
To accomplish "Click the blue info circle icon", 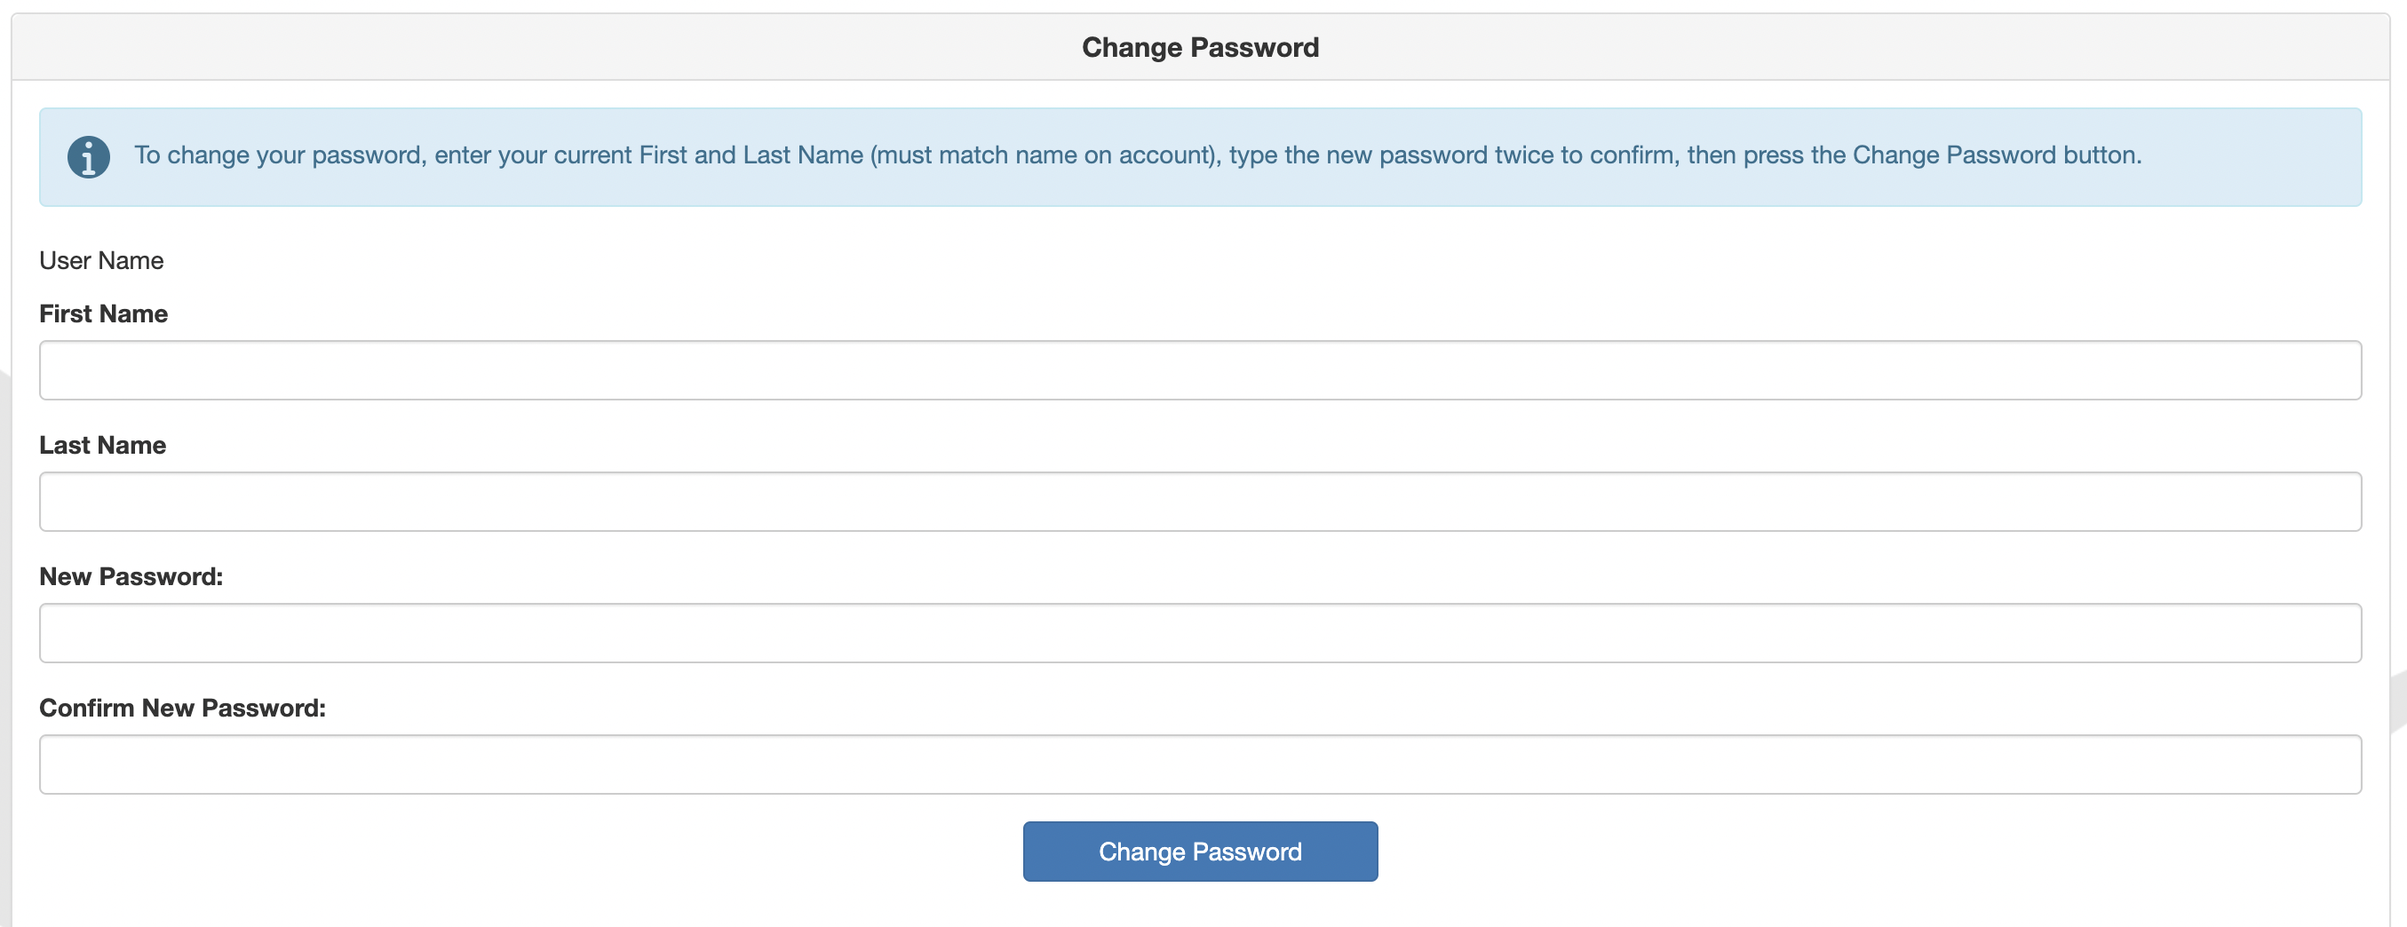I will point(89,157).
